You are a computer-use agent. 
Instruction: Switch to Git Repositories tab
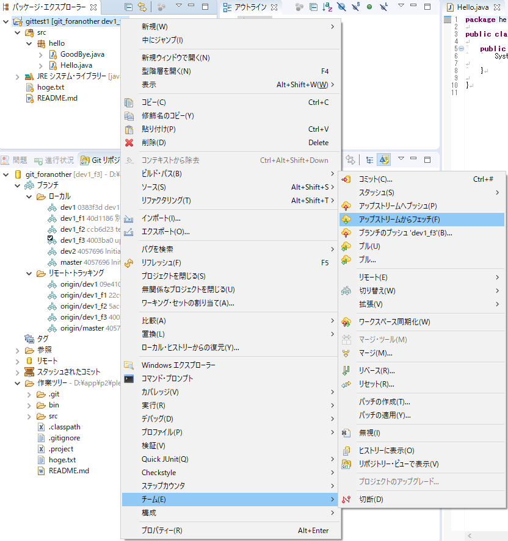click(x=100, y=160)
